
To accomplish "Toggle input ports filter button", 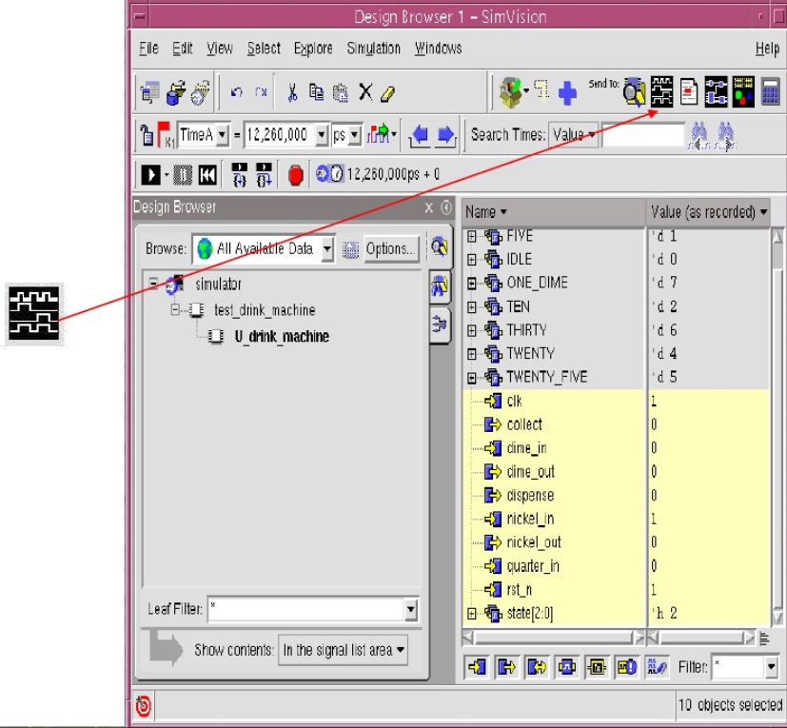I will (x=477, y=667).
